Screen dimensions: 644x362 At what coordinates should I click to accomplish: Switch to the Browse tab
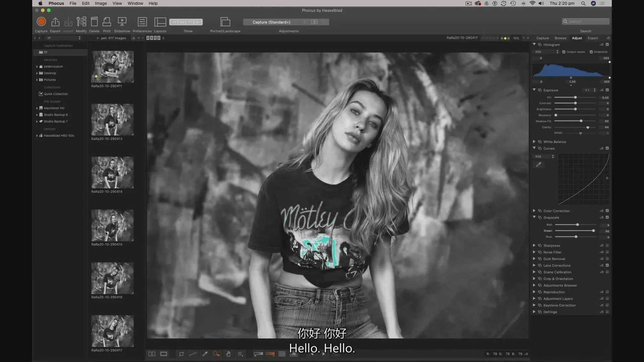pos(560,38)
